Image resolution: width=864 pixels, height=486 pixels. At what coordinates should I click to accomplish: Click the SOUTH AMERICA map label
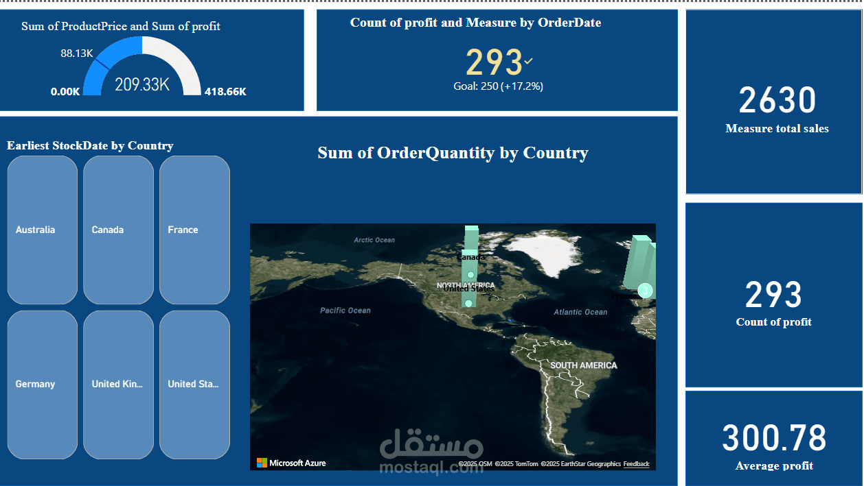pyautogui.click(x=583, y=365)
